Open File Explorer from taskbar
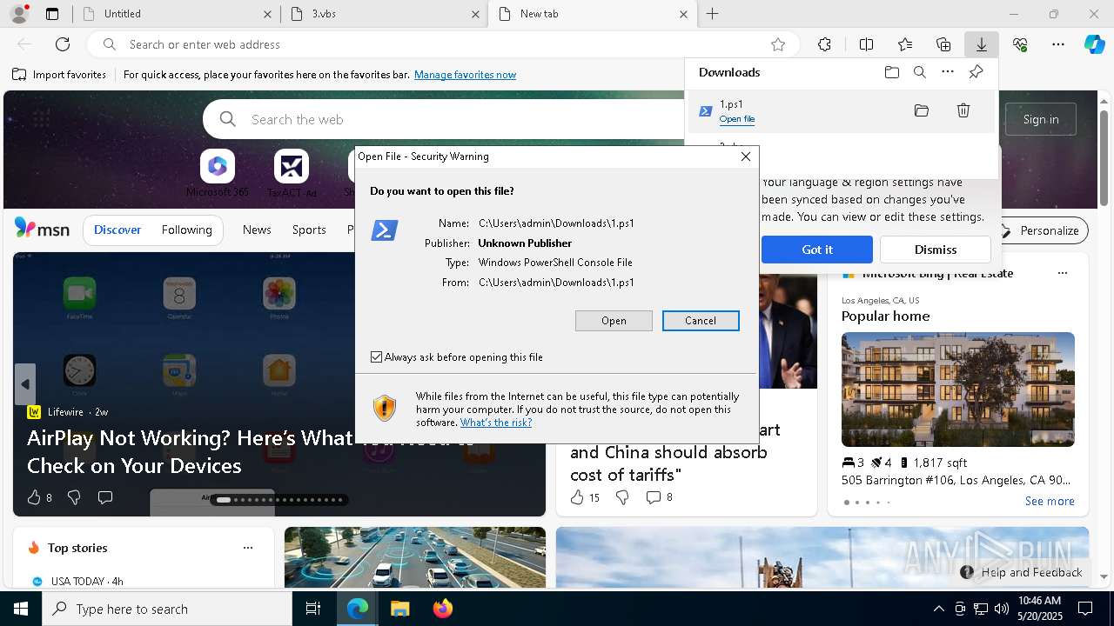Image resolution: width=1114 pixels, height=626 pixels. (399, 609)
